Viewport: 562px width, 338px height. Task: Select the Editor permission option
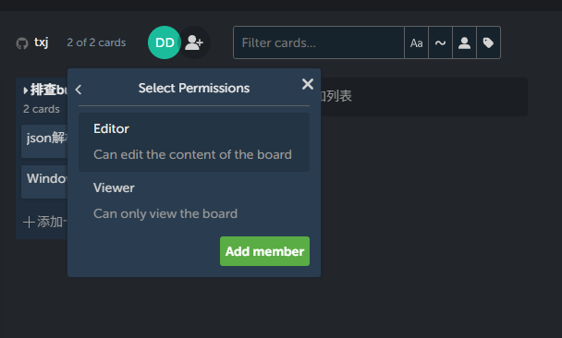pyautogui.click(x=194, y=142)
